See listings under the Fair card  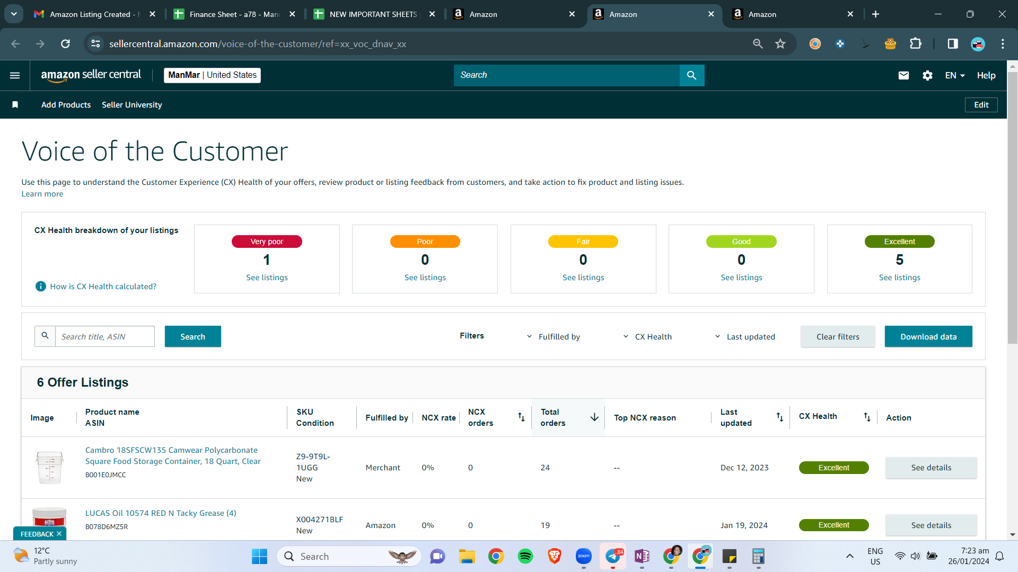point(583,278)
